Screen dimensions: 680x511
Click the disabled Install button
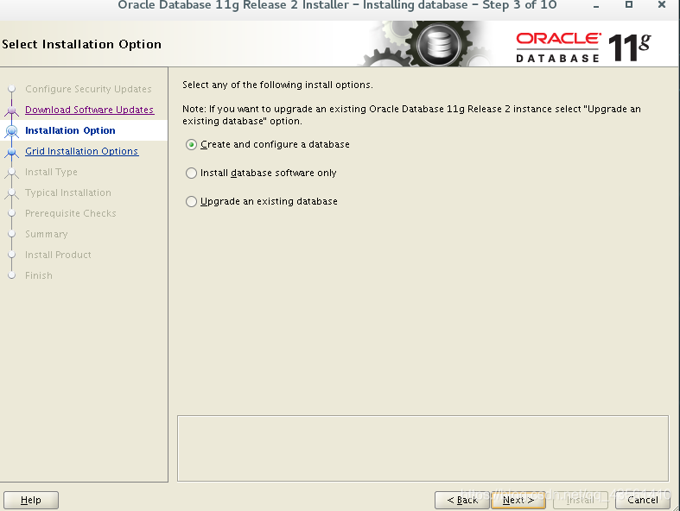[x=581, y=500]
